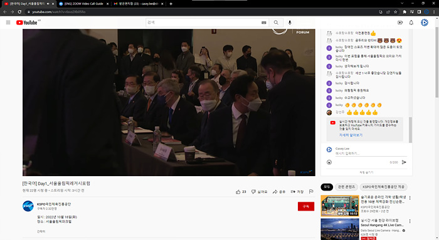
Task: Save the video with 저장 button
Action: click(x=297, y=192)
